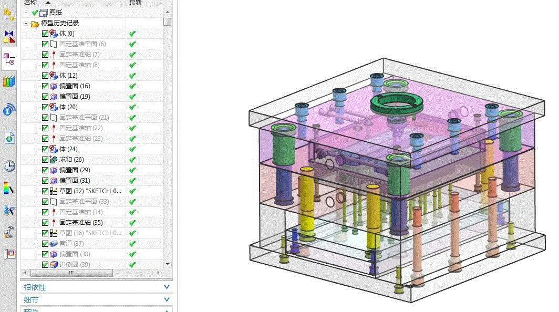Open the Process Studio sidebar icon
The width and height of the screenshot is (559, 312).
(9, 211)
